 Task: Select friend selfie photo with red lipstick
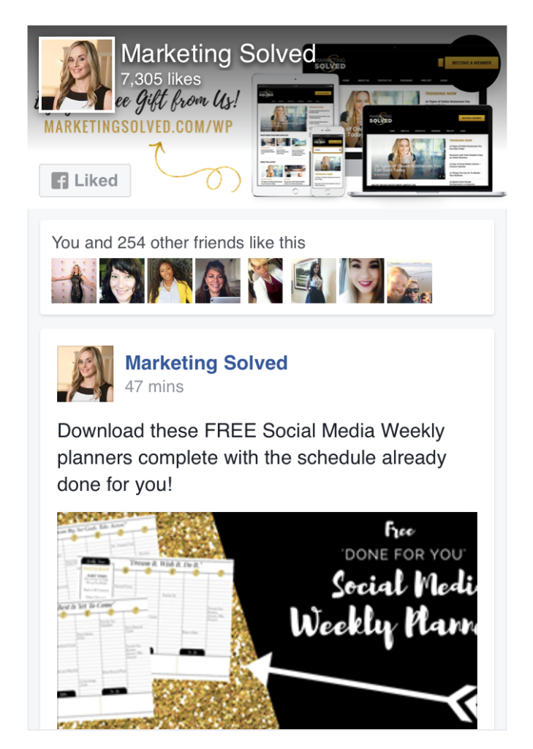361,281
